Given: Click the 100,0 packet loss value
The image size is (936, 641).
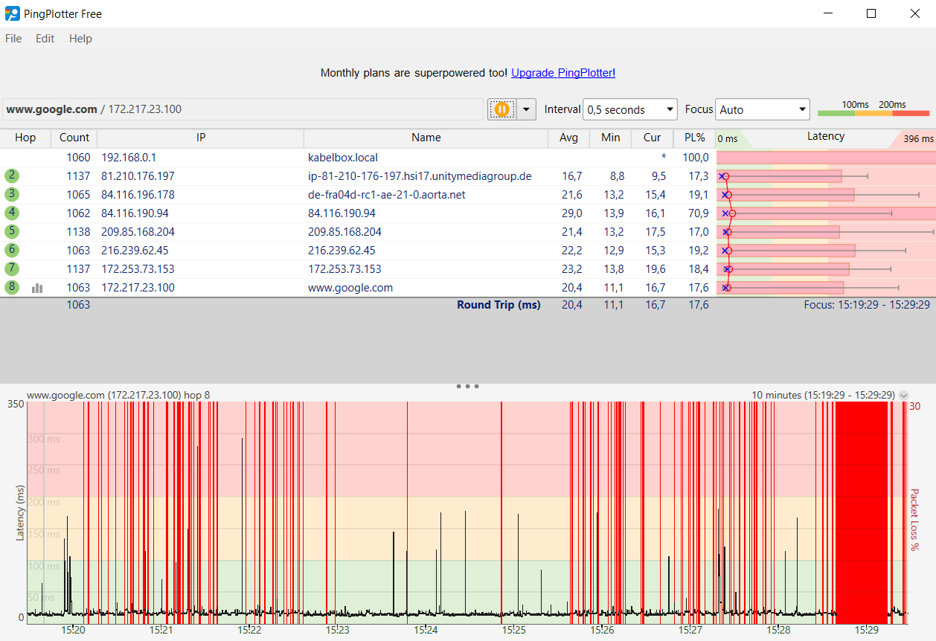Looking at the screenshot, I should click(696, 158).
